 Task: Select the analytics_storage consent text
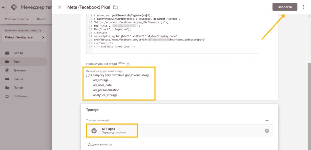point(105,95)
